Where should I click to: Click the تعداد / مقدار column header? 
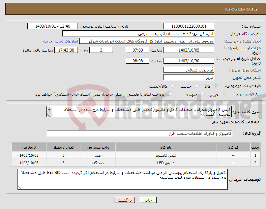point(63,147)
